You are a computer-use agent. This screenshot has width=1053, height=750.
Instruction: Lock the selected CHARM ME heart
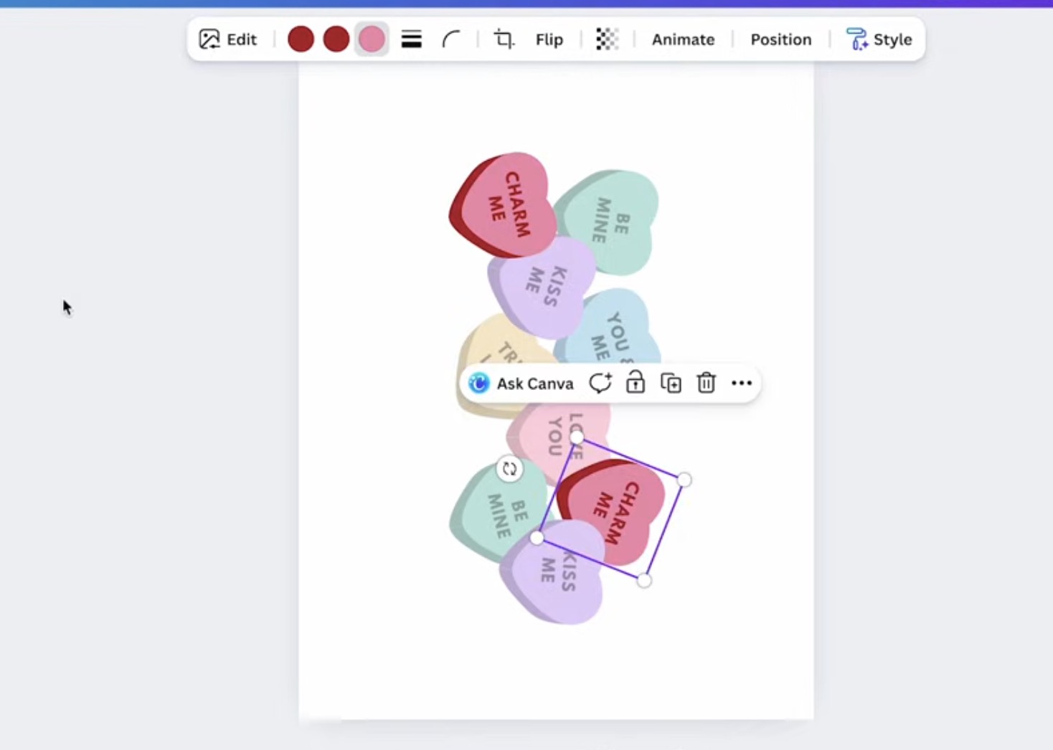click(635, 383)
